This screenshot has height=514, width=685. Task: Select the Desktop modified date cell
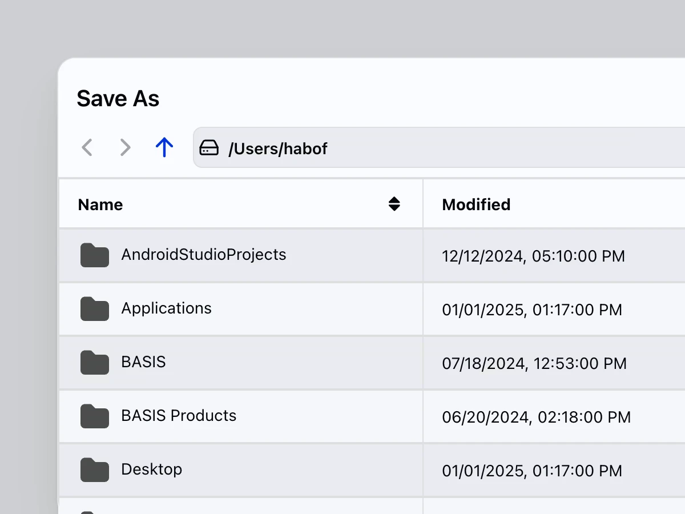(531, 471)
